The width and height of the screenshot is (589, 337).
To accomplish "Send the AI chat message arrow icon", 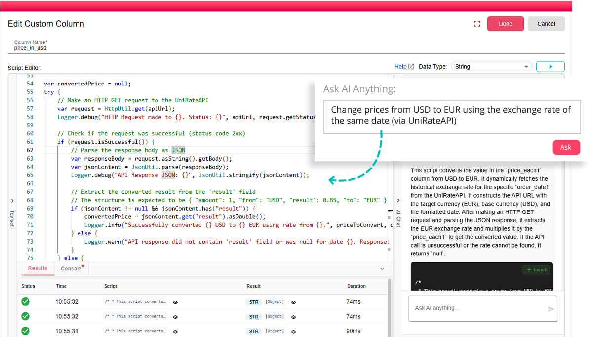I will (x=550, y=309).
